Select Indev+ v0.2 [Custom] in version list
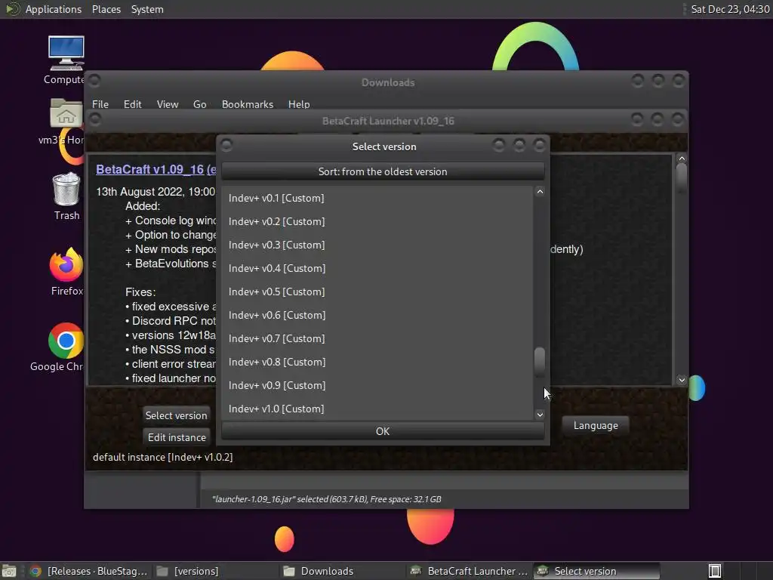Image resolution: width=773 pixels, height=580 pixels. pos(377,221)
